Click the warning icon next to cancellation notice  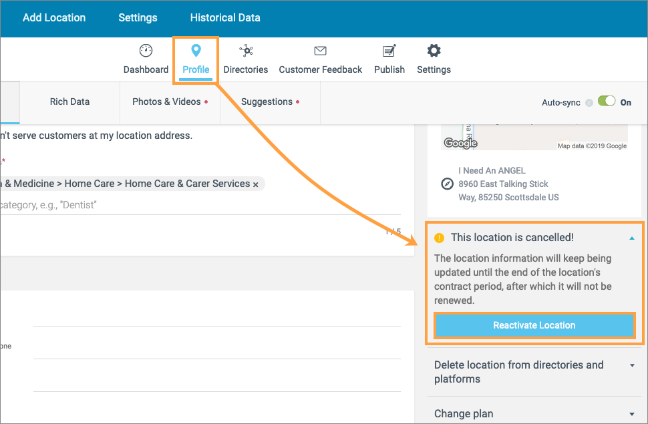[439, 237]
